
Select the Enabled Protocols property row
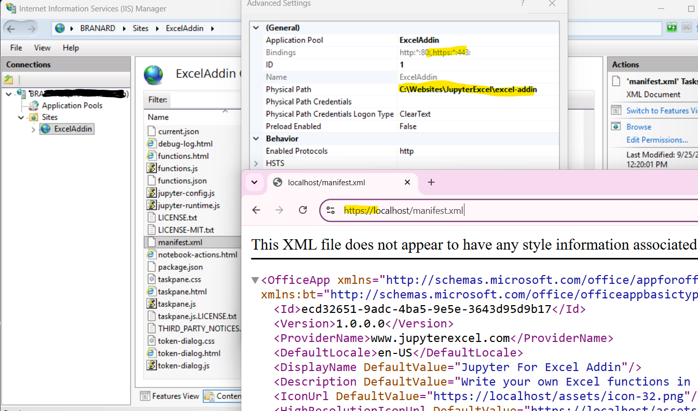pos(405,151)
